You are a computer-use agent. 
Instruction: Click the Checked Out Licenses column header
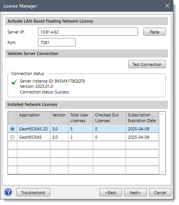point(109,118)
